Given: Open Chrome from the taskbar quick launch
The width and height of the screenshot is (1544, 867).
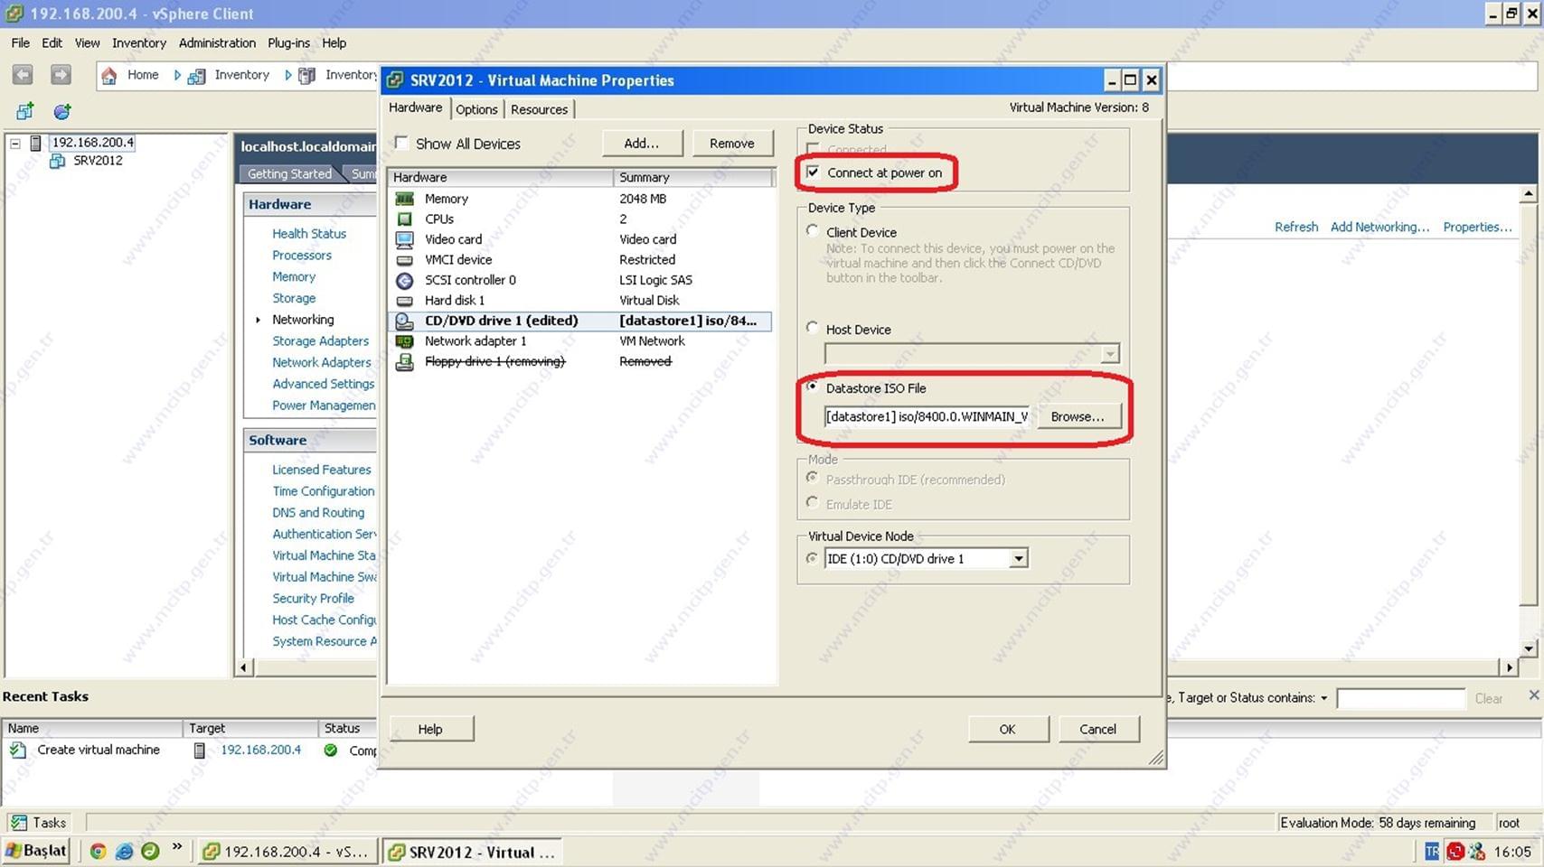Looking at the screenshot, I should point(98,851).
